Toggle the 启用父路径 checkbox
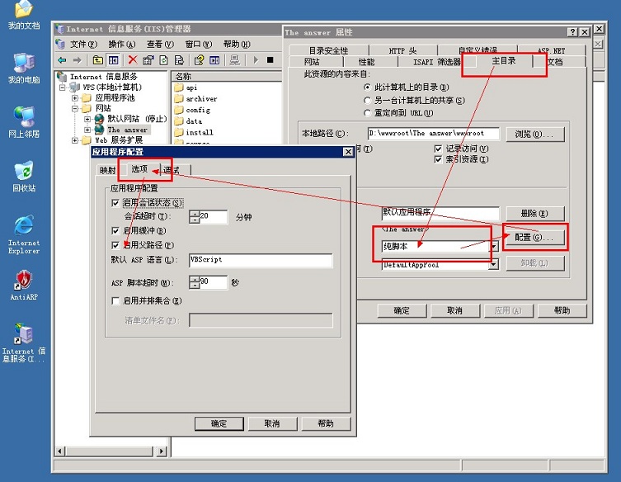The image size is (621, 482). click(115, 245)
